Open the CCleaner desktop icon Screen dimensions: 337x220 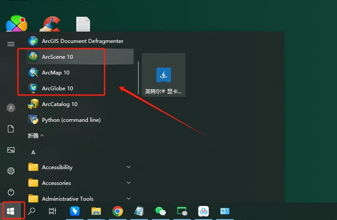(x=50, y=24)
